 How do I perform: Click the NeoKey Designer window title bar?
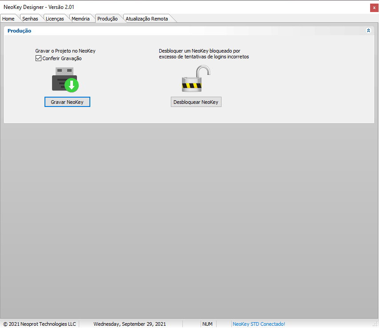click(x=178, y=7)
